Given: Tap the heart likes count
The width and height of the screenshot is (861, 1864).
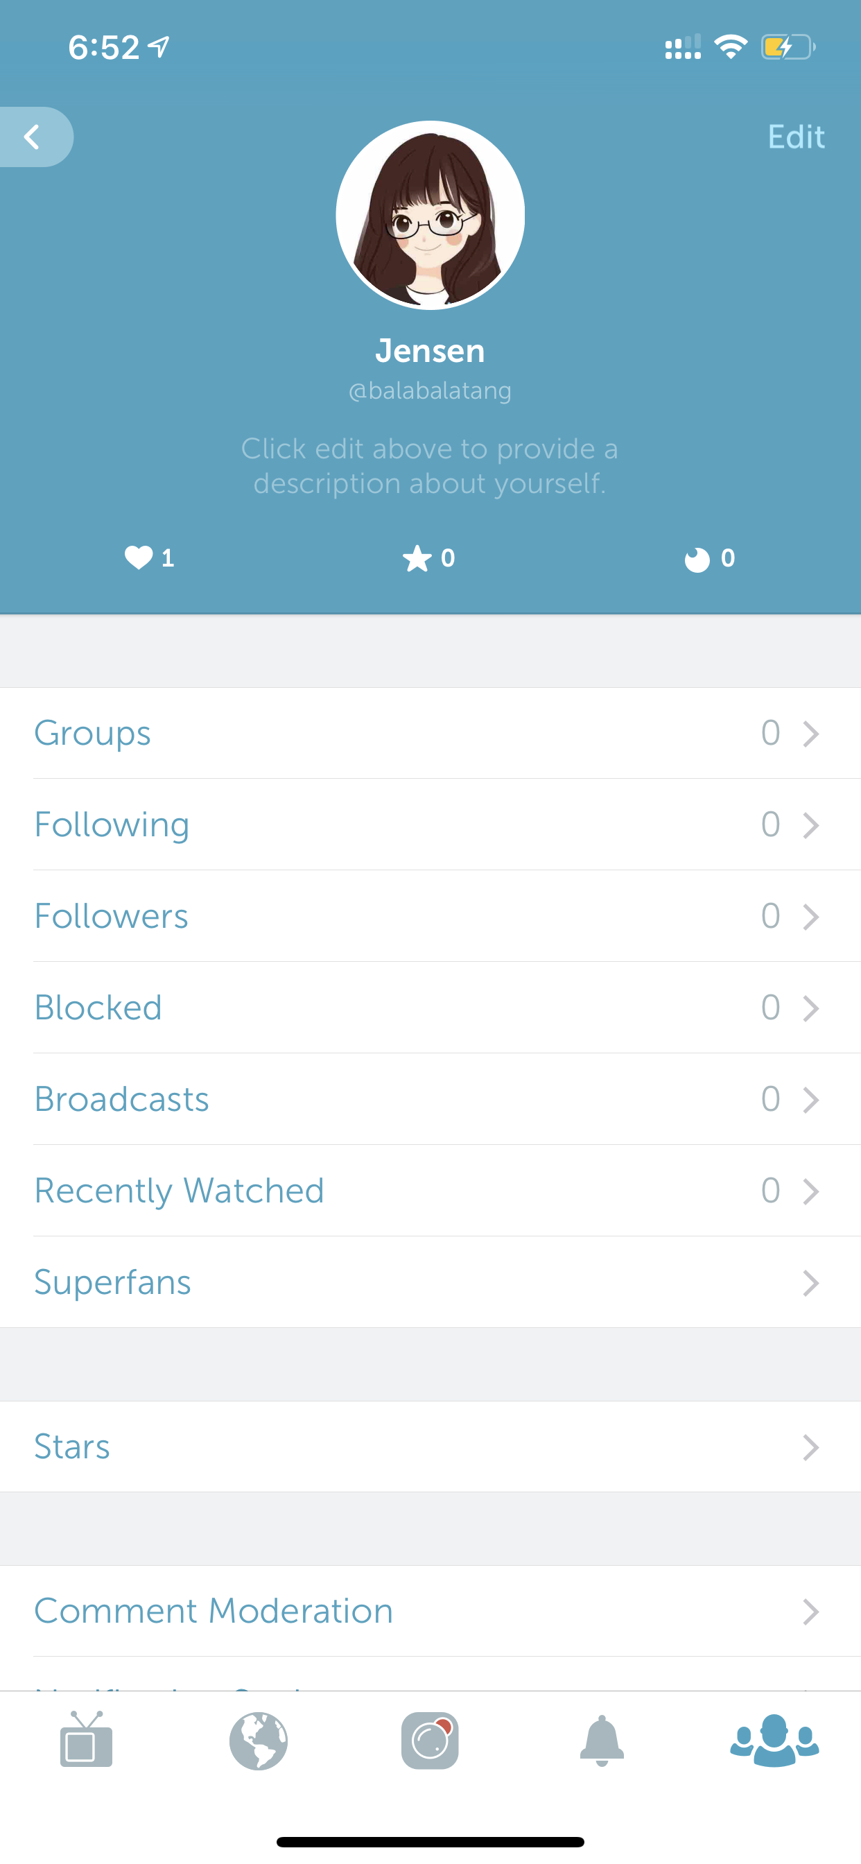Looking at the screenshot, I should point(149,558).
